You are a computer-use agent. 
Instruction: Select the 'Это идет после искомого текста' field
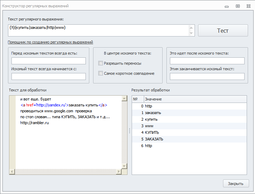(x=207, y=61)
